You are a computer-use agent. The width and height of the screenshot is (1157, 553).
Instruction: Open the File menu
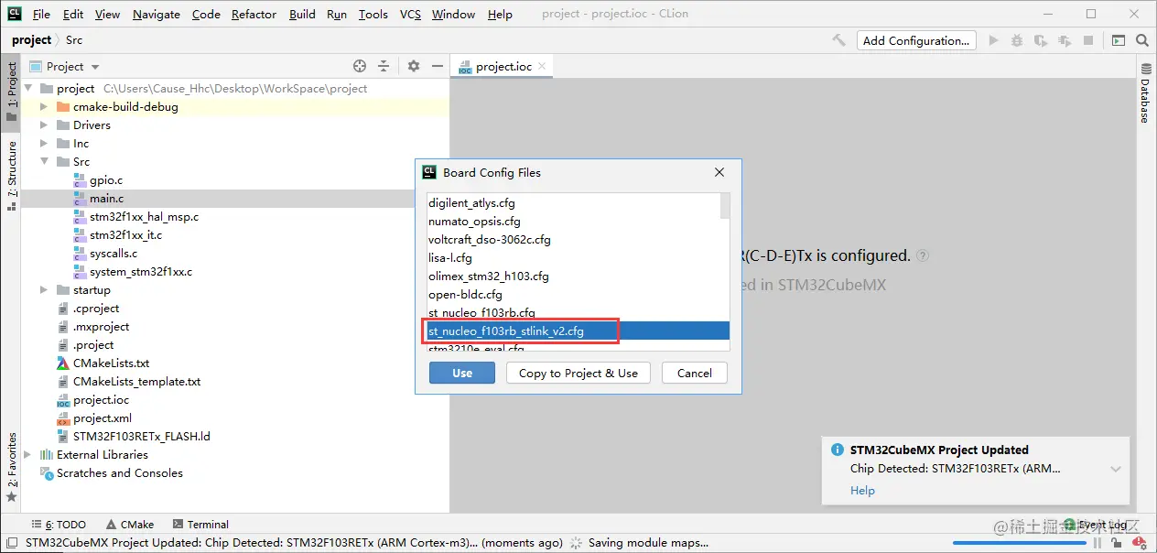[x=42, y=14]
